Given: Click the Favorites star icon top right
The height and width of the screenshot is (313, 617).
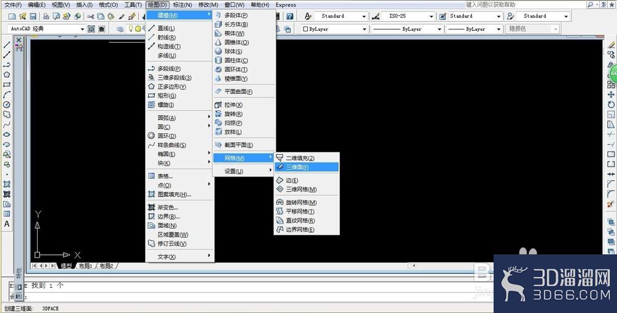Looking at the screenshot, I should pos(611,5).
